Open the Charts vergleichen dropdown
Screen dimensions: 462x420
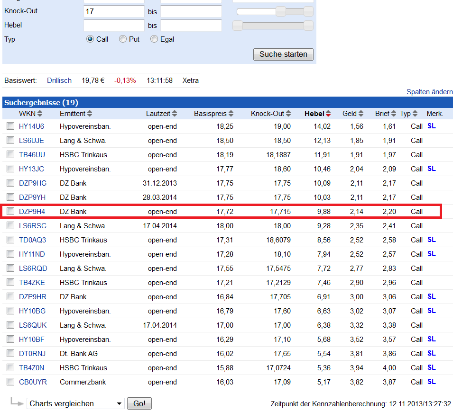(75, 403)
